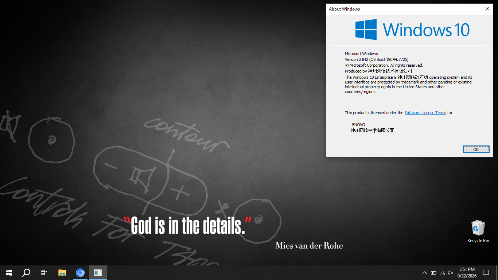Open the Windows Start menu
498x280 pixels.
9,273
